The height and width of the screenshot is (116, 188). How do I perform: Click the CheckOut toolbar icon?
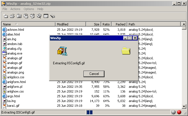tap(46, 16)
